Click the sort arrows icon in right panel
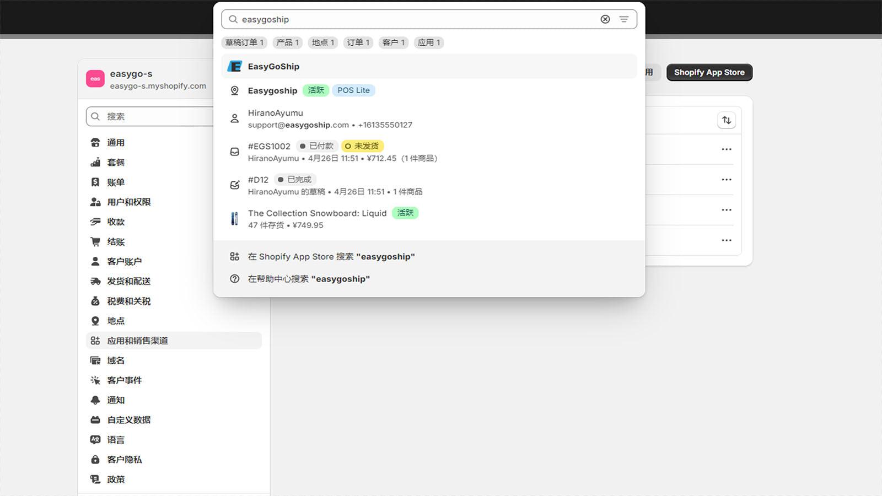The height and width of the screenshot is (496, 882). pos(727,120)
